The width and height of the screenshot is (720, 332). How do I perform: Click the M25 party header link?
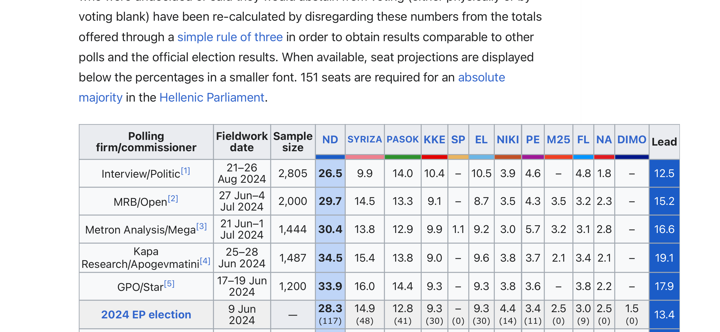(x=558, y=140)
